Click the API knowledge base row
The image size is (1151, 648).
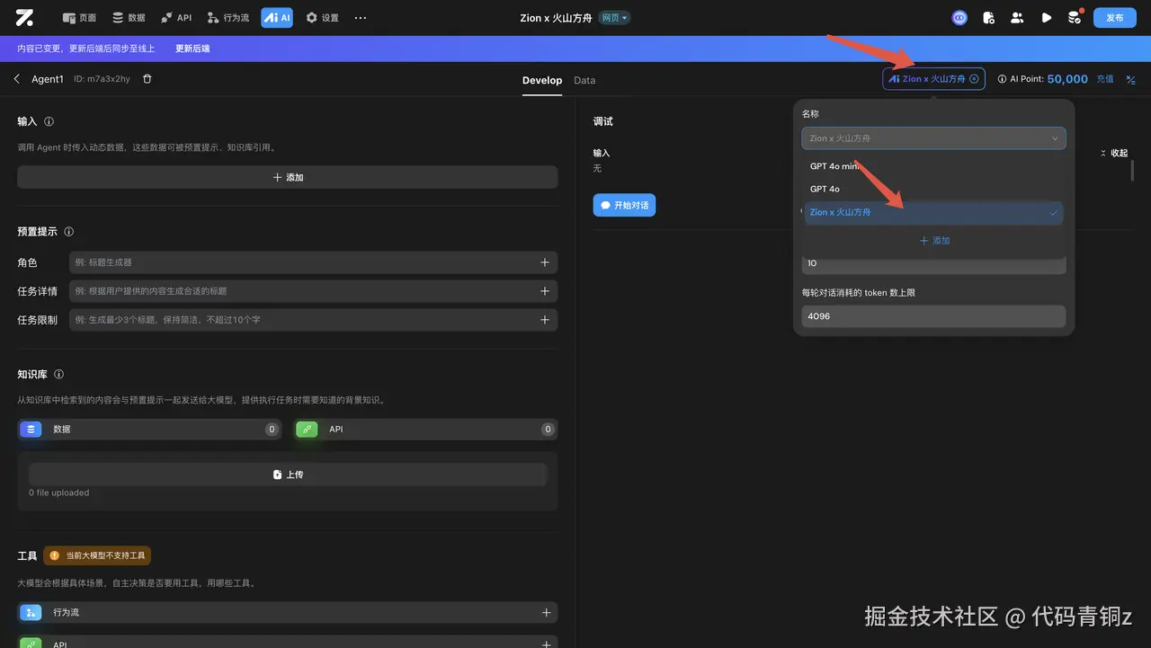coord(426,430)
